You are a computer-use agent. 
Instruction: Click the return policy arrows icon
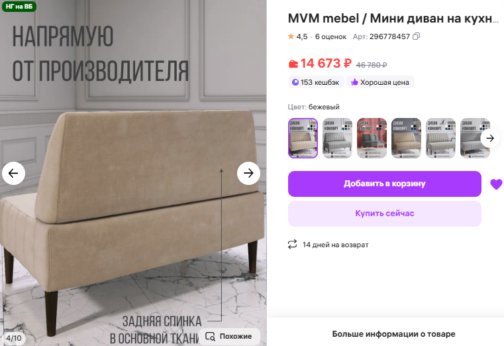[292, 245]
